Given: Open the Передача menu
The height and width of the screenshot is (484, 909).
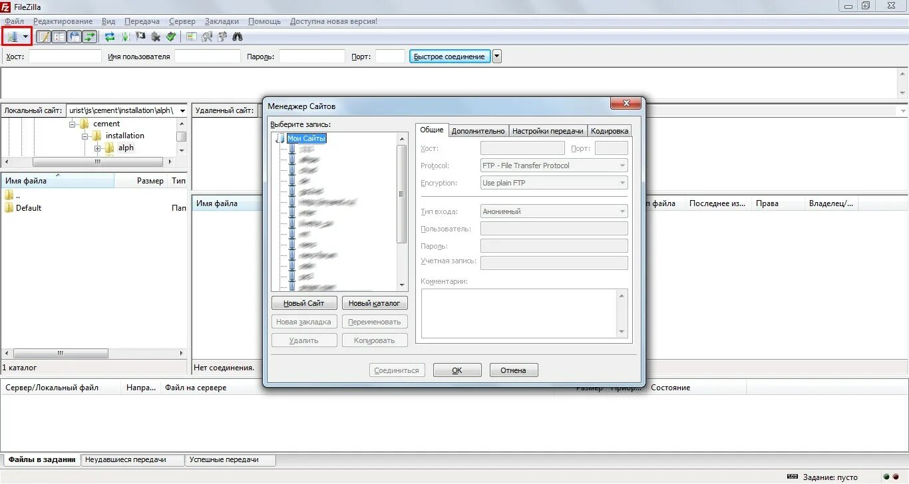Looking at the screenshot, I should pyautogui.click(x=142, y=21).
